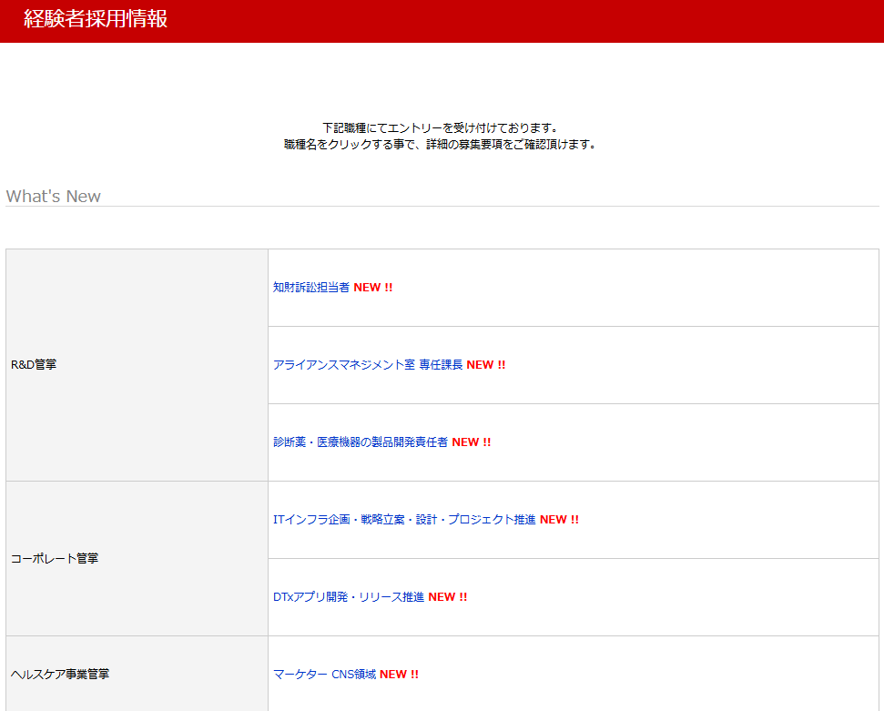Open マーケター CNS領域 job link
884x711 pixels.
324,674
